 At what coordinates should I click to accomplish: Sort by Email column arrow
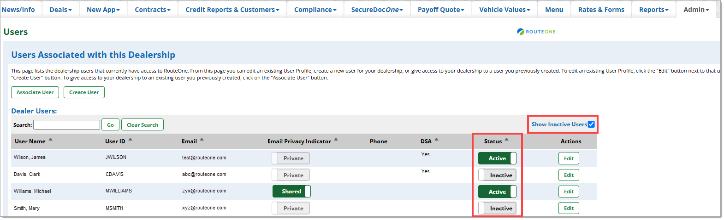[202, 139]
